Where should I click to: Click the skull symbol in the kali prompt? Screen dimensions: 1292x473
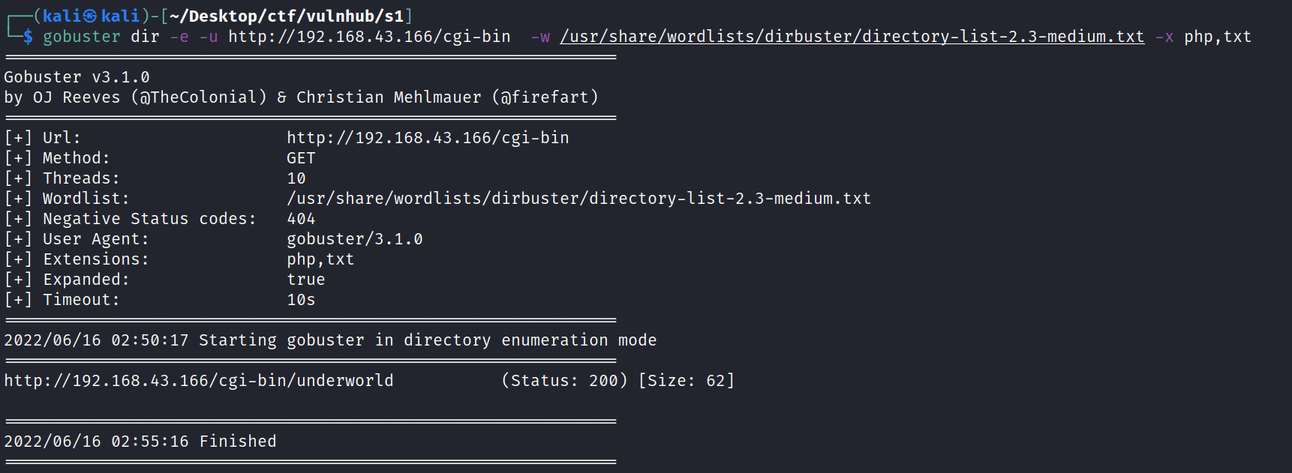click(90, 16)
